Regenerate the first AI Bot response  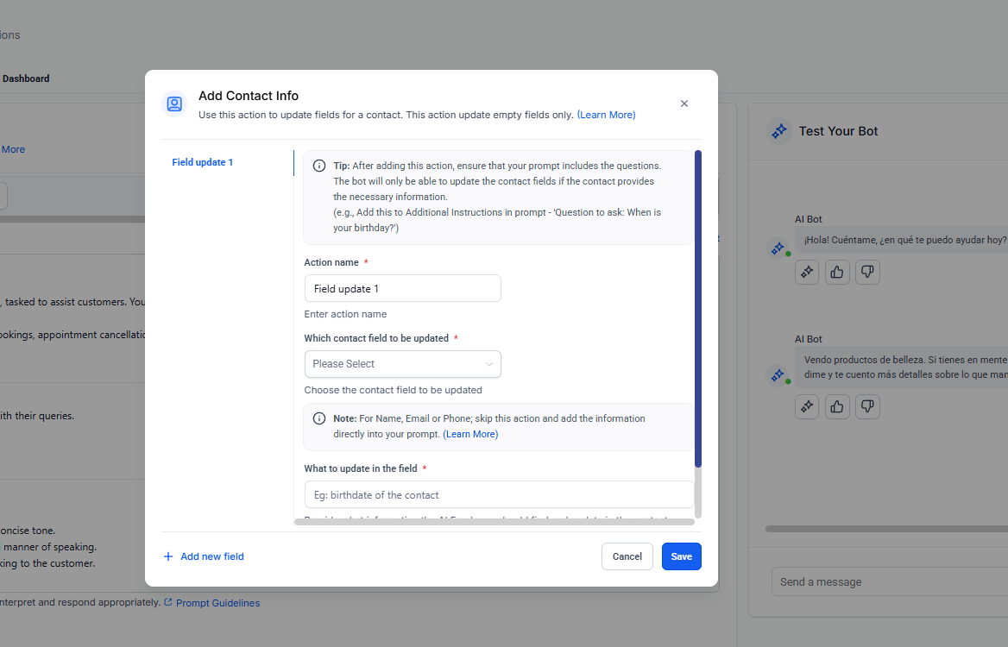[807, 272]
